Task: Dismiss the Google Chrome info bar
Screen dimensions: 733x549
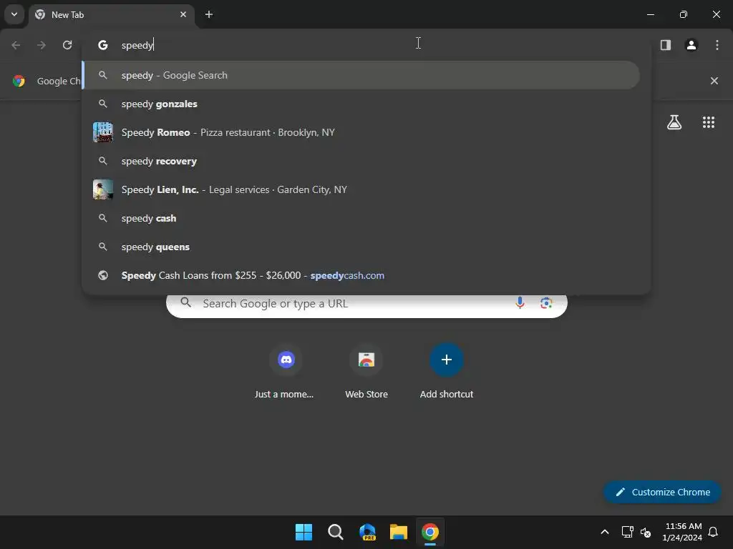Action: coord(714,81)
